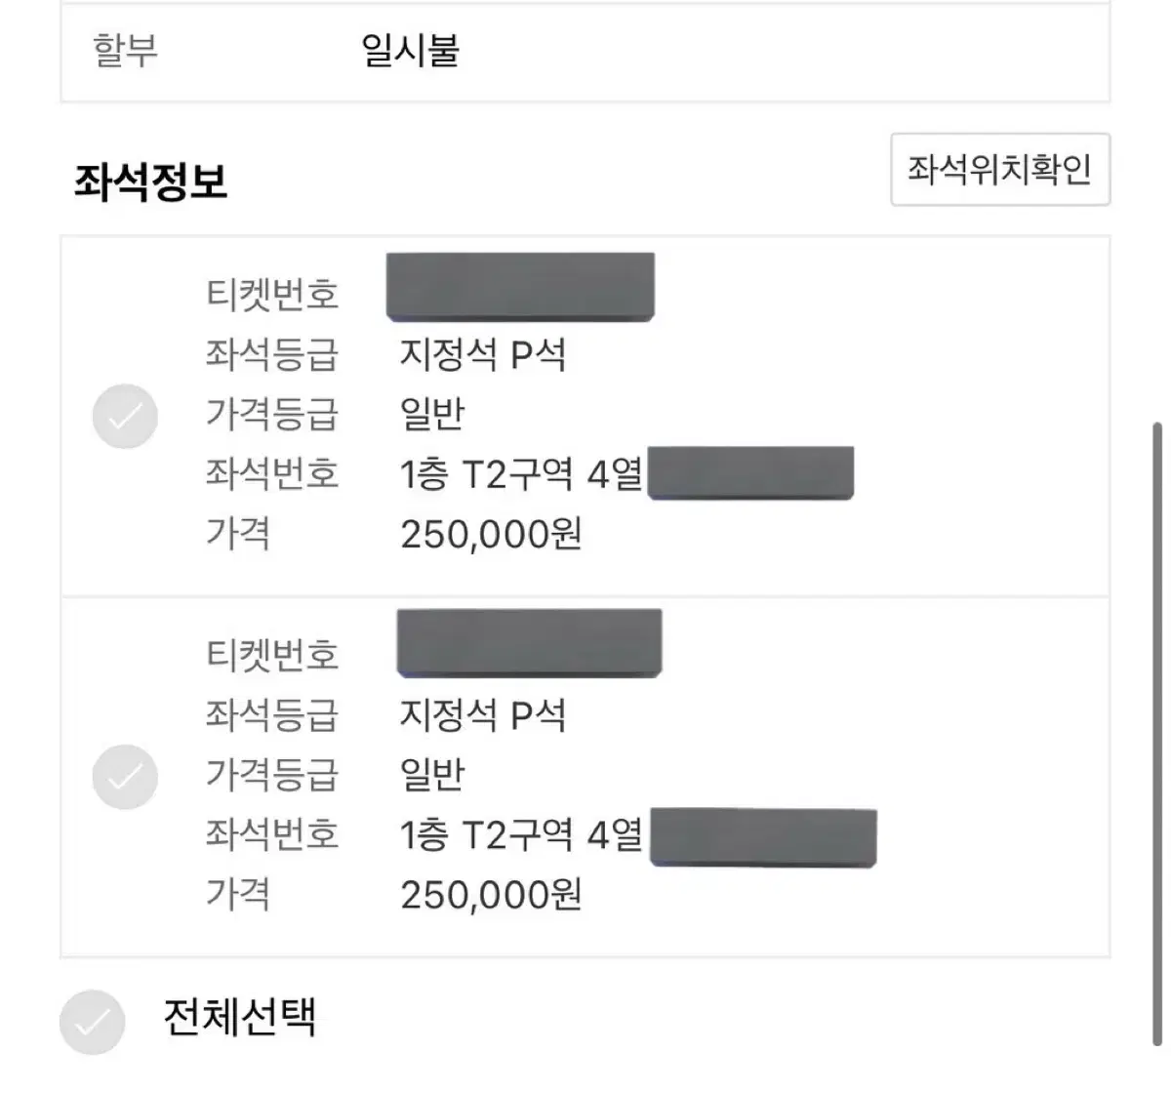This screenshot has height=1093, width=1171.
Task: Select the 좌석정보 section heading
Action: [x=150, y=182]
